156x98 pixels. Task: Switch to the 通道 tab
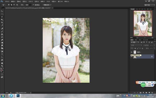(x=136, y=40)
